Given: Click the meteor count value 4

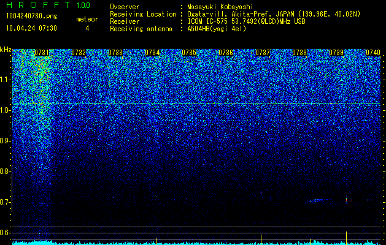Looking at the screenshot, I should (x=87, y=28).
